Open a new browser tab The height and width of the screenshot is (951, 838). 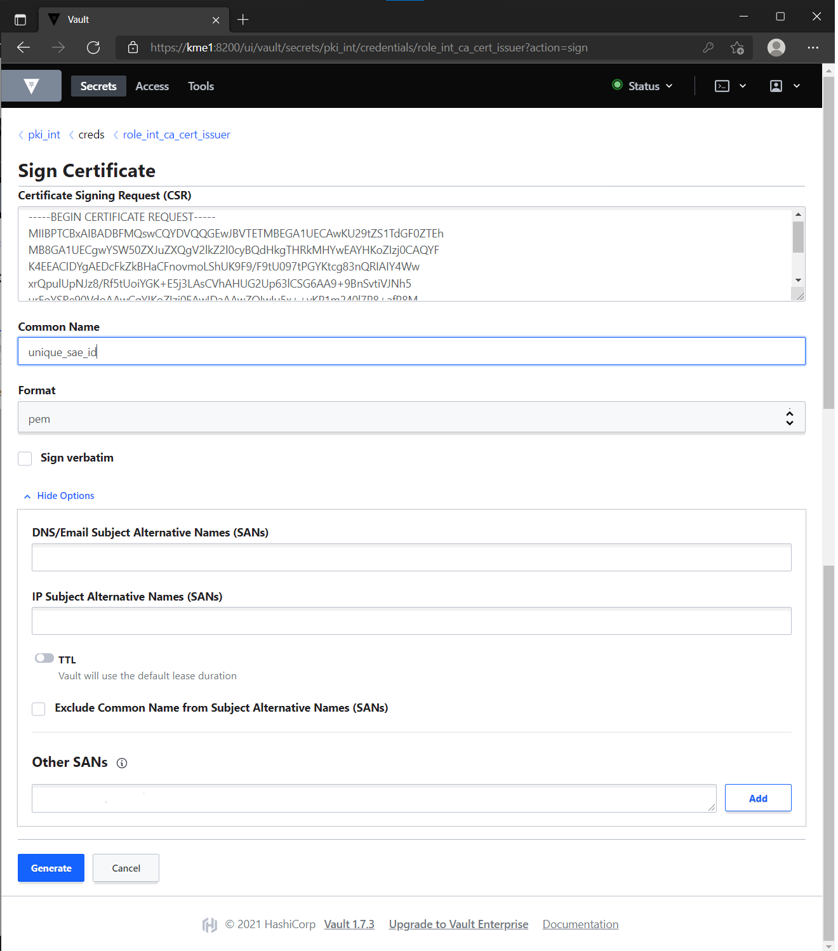pyautogui.click(x=243, y=20)
